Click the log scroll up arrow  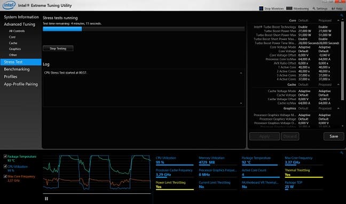(x=241, y=73)
